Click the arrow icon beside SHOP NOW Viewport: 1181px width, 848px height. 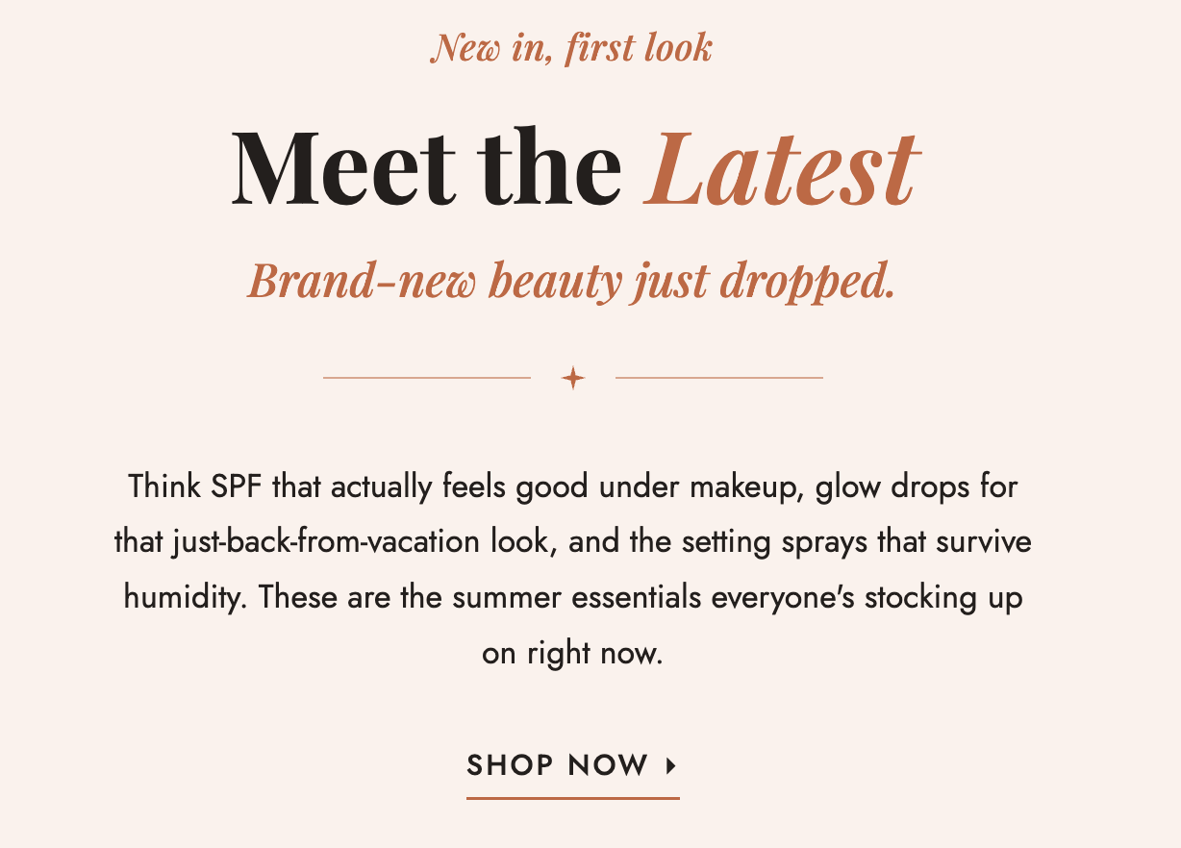tap(671, 766)
